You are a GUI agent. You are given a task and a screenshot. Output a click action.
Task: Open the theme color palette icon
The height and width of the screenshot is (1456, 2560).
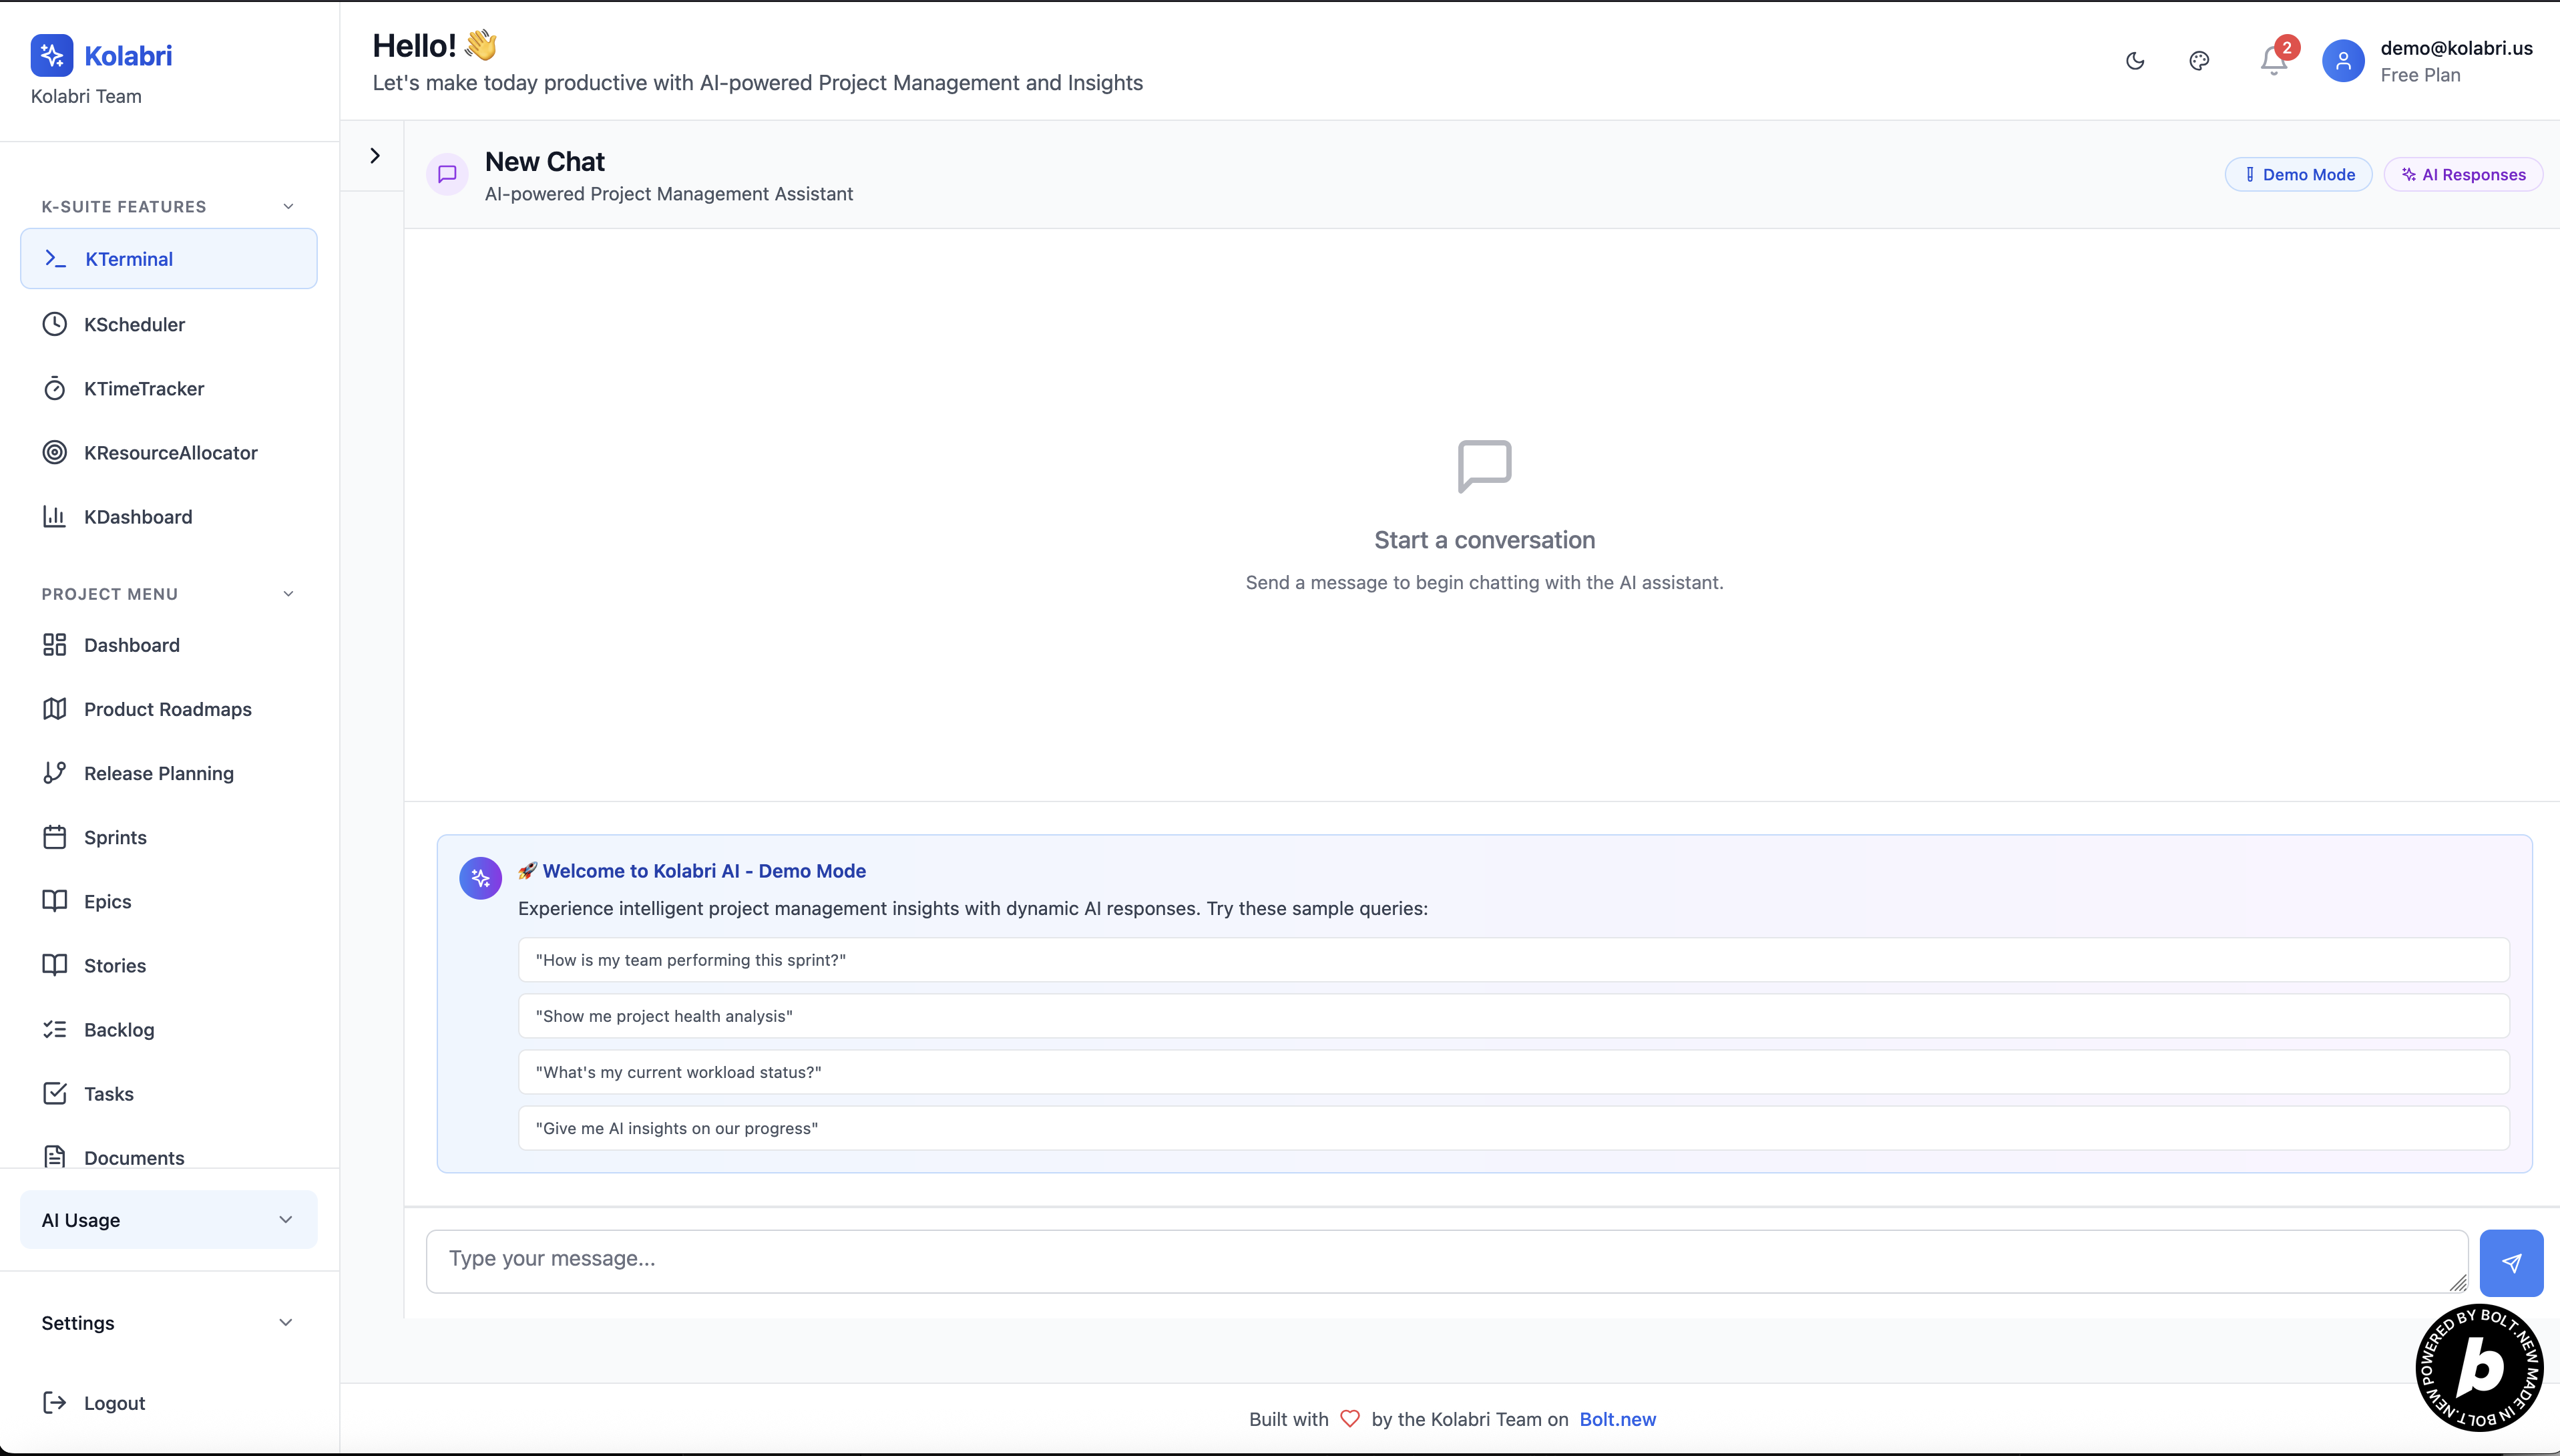click(2199, 61)
